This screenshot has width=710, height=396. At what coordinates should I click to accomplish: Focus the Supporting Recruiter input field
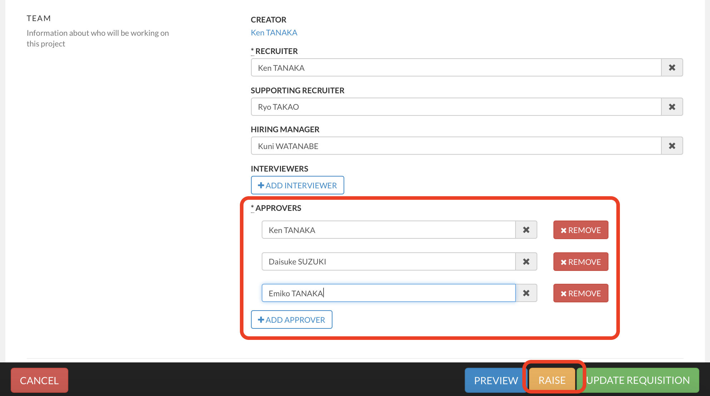pos(456,107)
